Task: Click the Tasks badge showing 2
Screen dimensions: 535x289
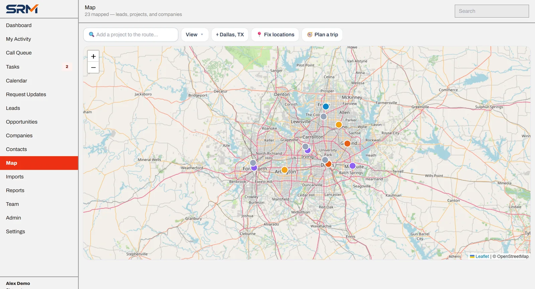Action: coord(67,67)
